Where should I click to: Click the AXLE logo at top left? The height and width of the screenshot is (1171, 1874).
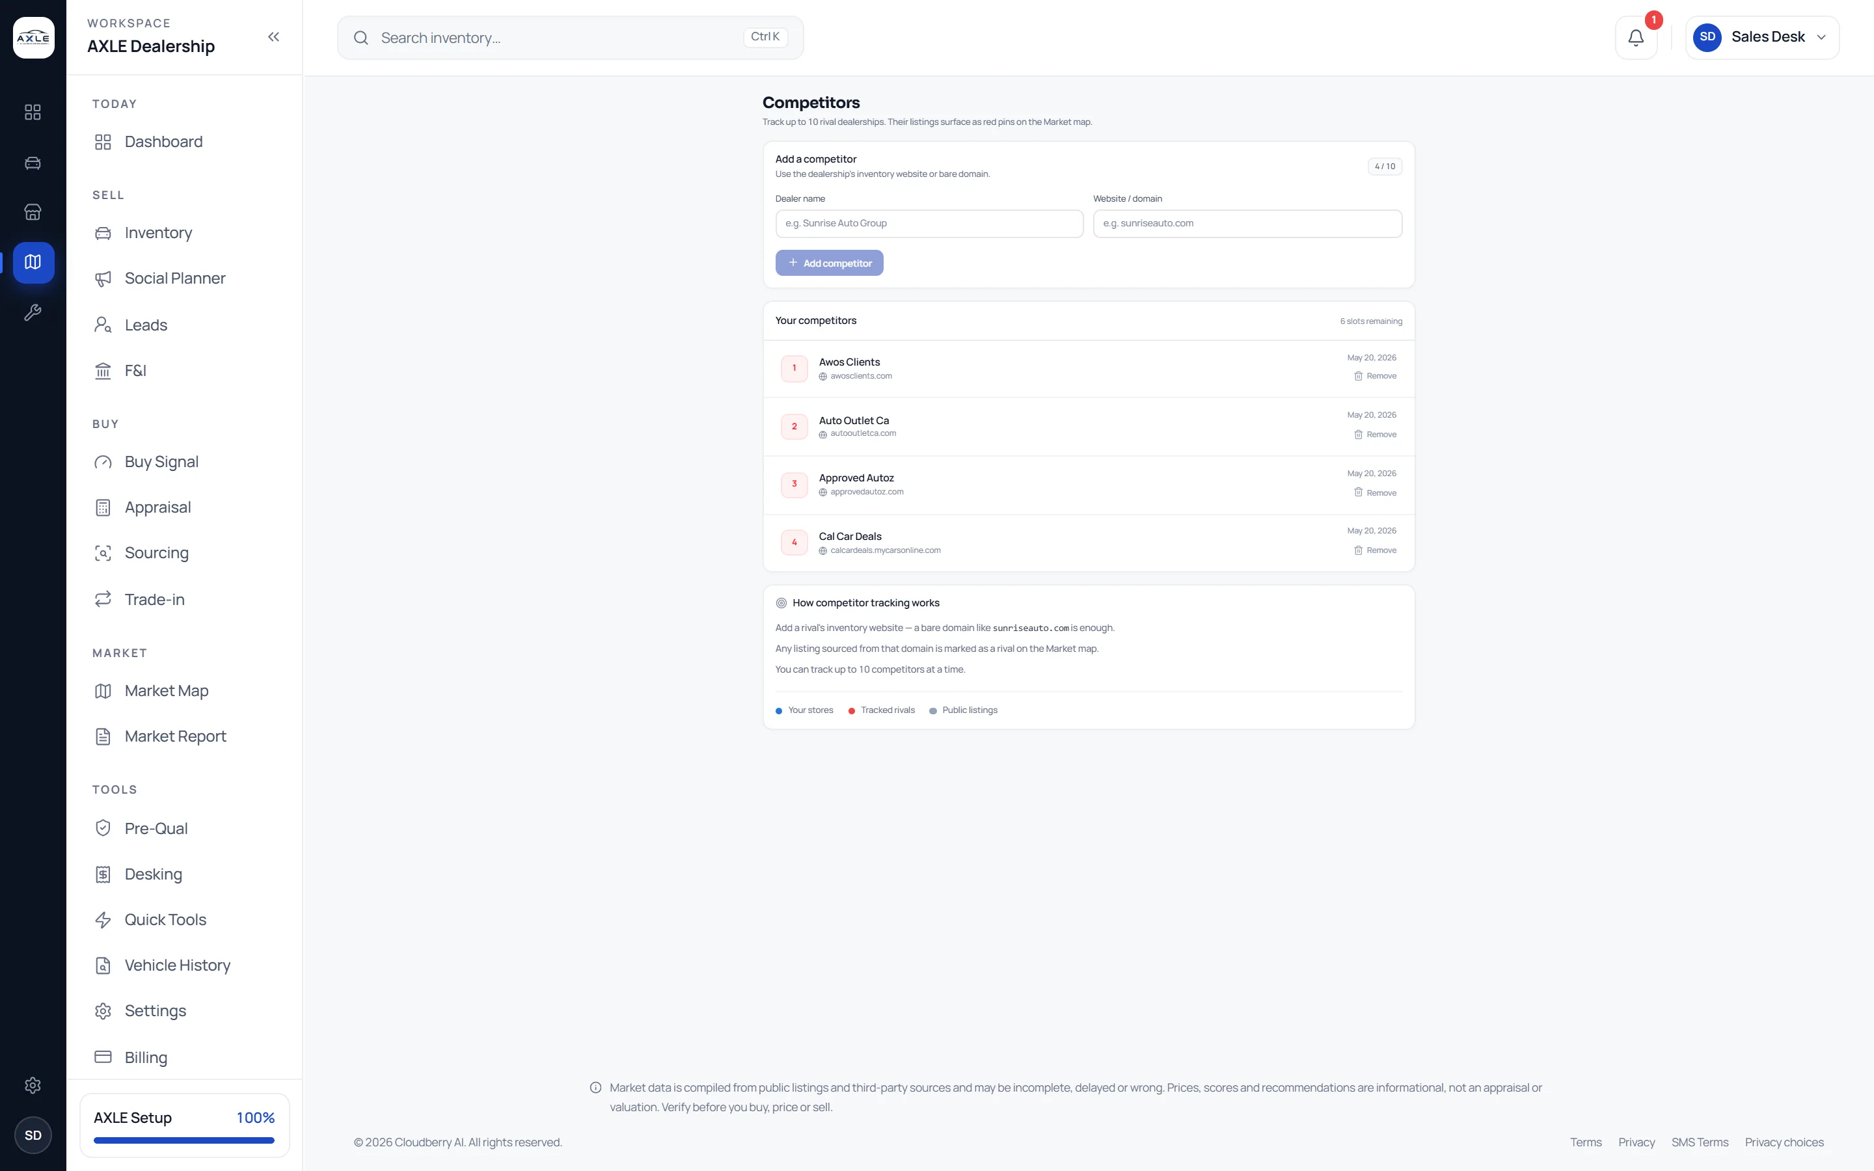coord(33,37)
